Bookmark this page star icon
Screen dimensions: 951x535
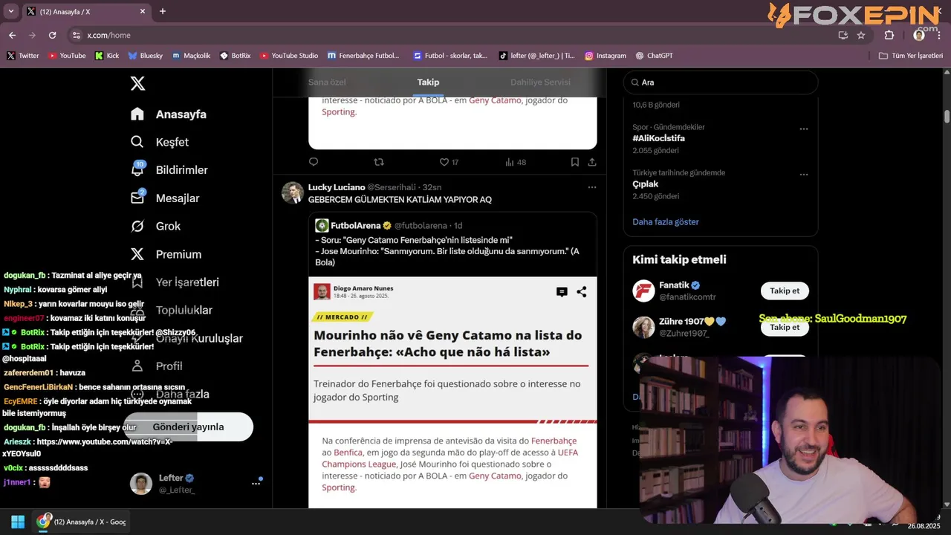[x=861, y=35]
